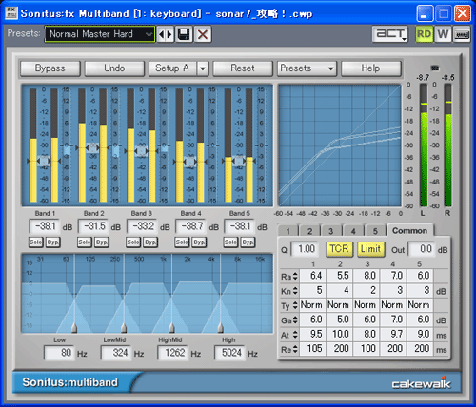Screen dimensions: 476x407
Task: Adjust the Kn knee row stepper
Action: (x=295, y=291)
